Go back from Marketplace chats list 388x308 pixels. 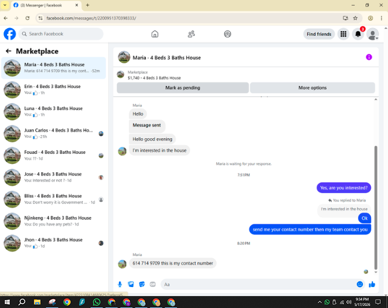coord(8,51)
